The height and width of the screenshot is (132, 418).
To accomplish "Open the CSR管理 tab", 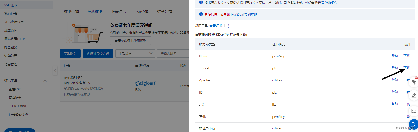I will click(x=142, y=12).
